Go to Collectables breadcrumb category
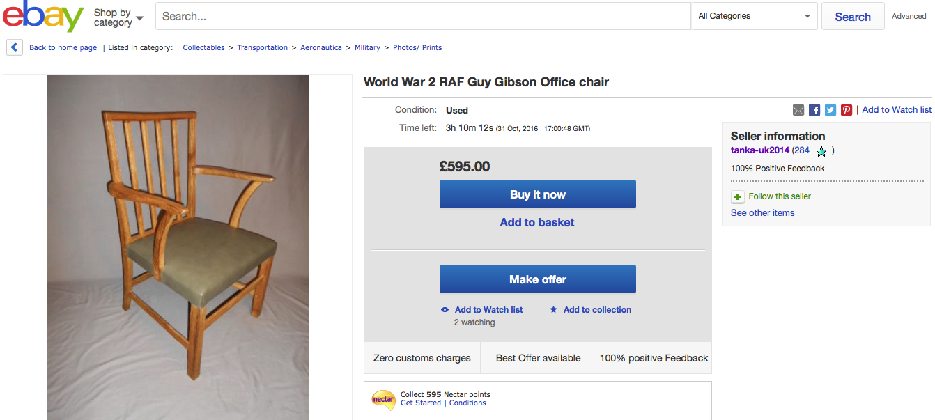This screenshot has width=935, height=420. (x=203, y=48)
